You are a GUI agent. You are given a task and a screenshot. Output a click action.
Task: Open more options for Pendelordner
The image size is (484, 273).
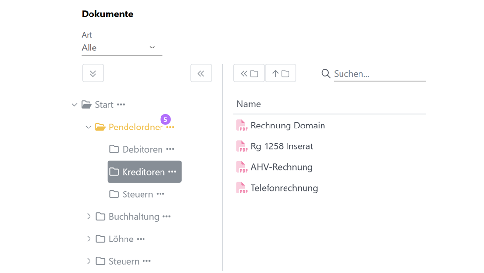(170, 127)
